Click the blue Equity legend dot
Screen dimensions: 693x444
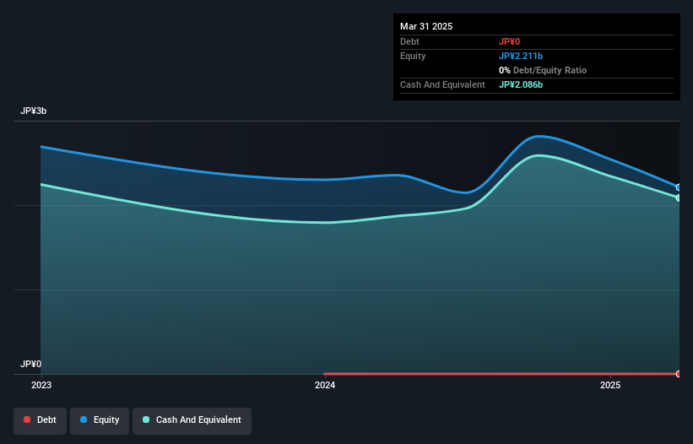(84, 420)
